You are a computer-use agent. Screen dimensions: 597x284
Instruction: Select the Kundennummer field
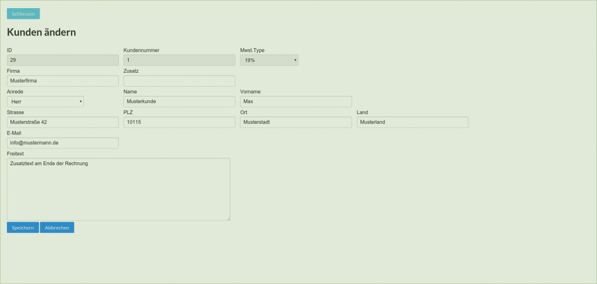(179, 60)
